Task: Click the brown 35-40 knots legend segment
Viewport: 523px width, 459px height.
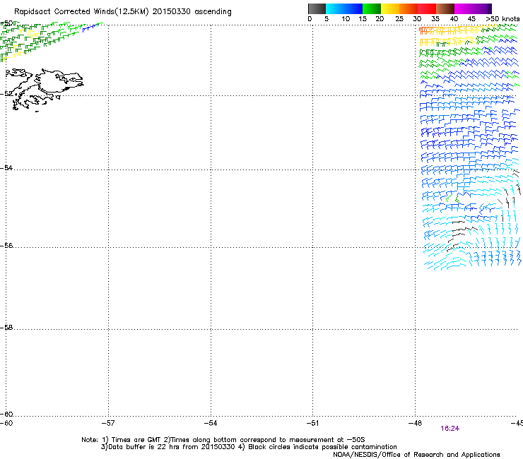Action: point(445,8)
